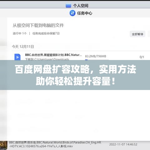Select the 任务中心 heading text

pyautogui.click(x=85, y=13)
